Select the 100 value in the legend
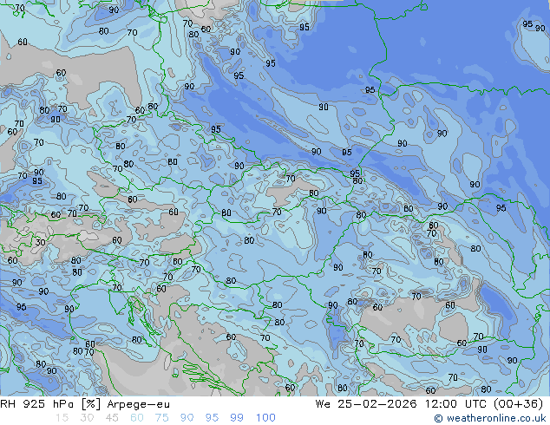Viewport: 550px width, 425px height. tap(265, 418)
